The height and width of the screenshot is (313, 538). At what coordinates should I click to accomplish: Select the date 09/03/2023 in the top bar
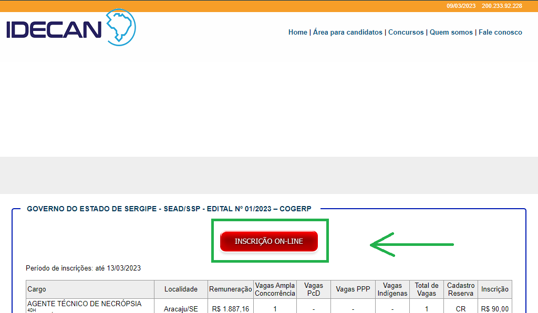point(461,6)
